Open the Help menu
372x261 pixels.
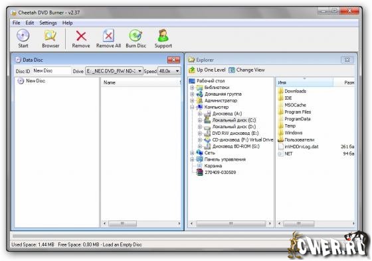coord(67,23)
